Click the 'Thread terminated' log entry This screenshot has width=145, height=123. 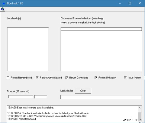coord(22,119)
